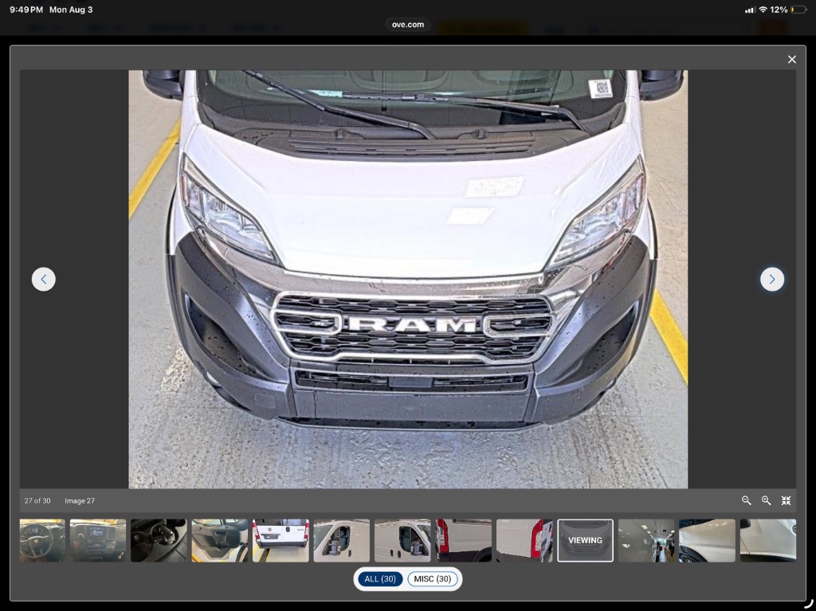The height and width of the screenshot is (611, 816).
Task: Click the zoom in magnifier icon
Action: (766, 500)
